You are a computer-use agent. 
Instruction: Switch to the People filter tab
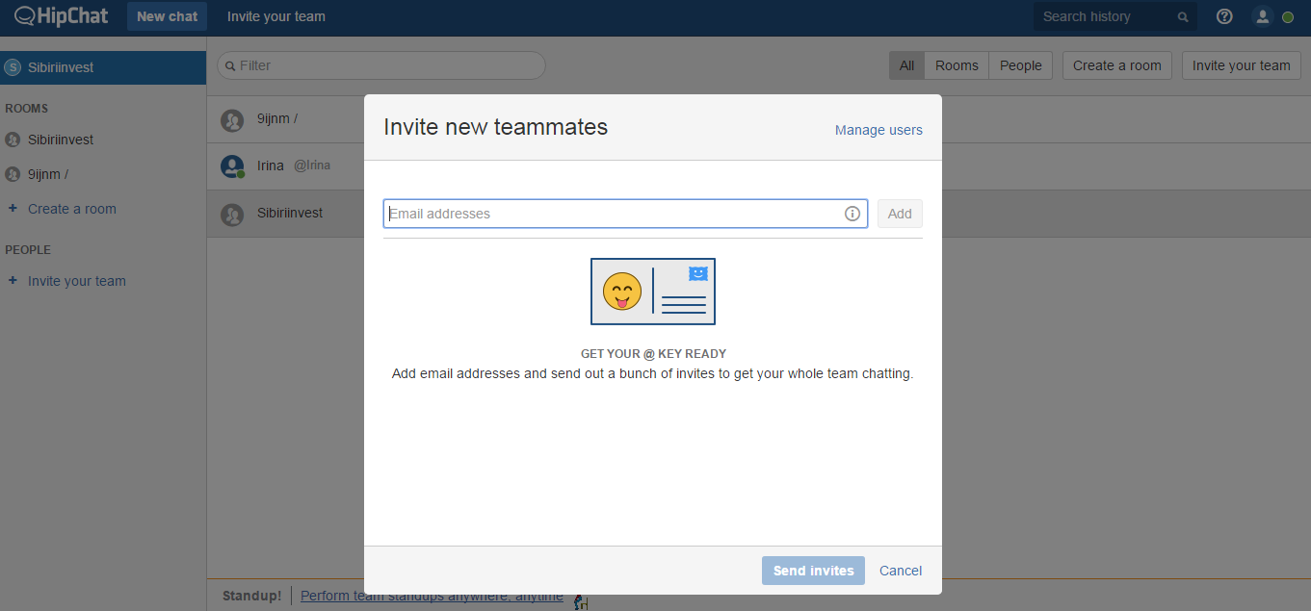[x=1020, y=65]
